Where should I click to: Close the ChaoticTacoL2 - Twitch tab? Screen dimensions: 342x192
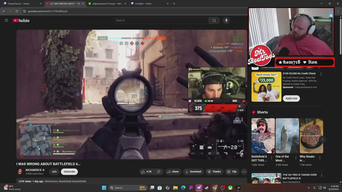[41, 4]
